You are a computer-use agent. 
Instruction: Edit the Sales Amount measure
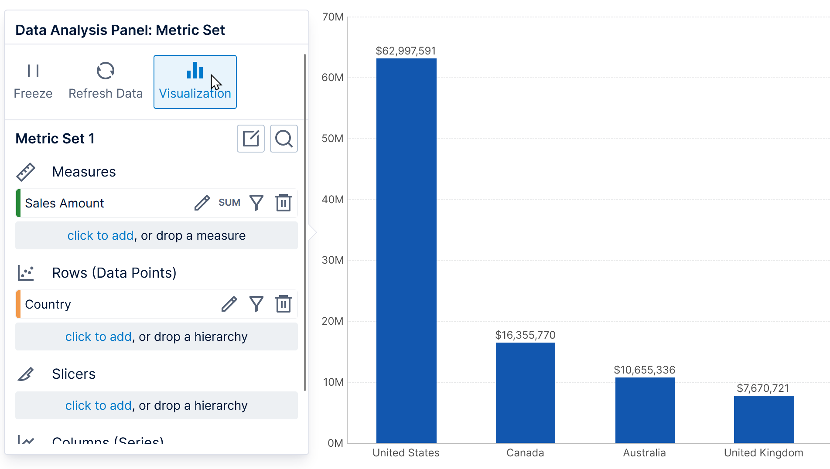click(x=202, y=203)
